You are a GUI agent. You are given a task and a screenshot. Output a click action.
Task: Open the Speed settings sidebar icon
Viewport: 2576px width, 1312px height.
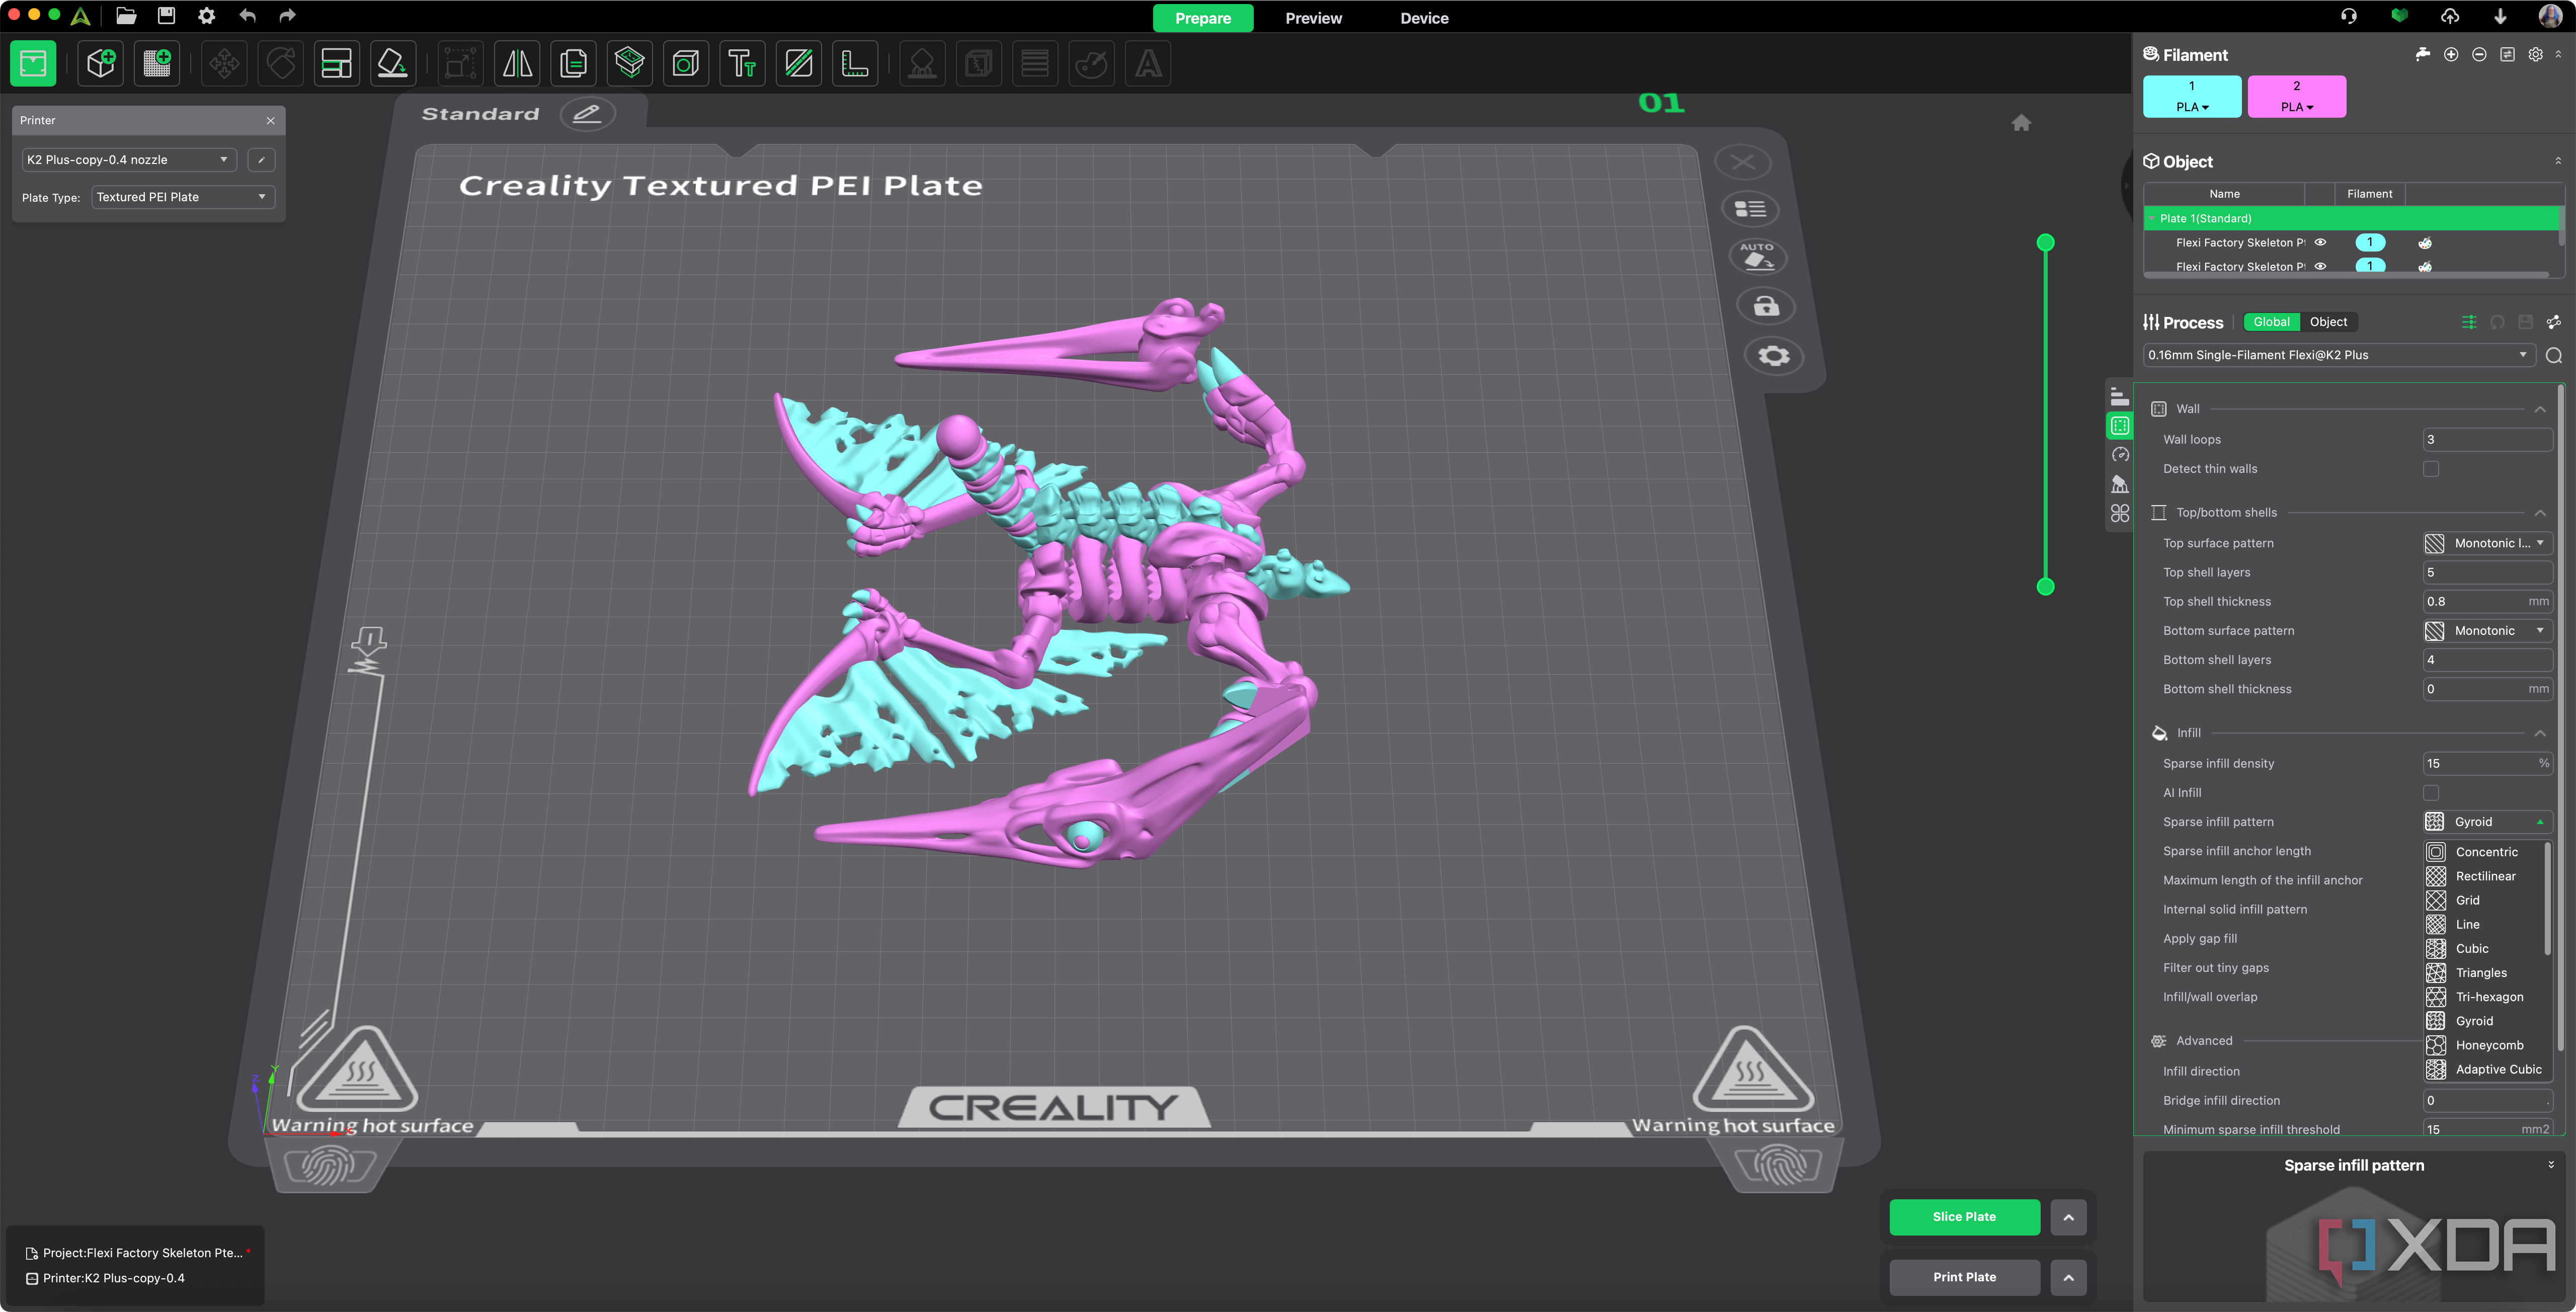(x=2119, y=455)
